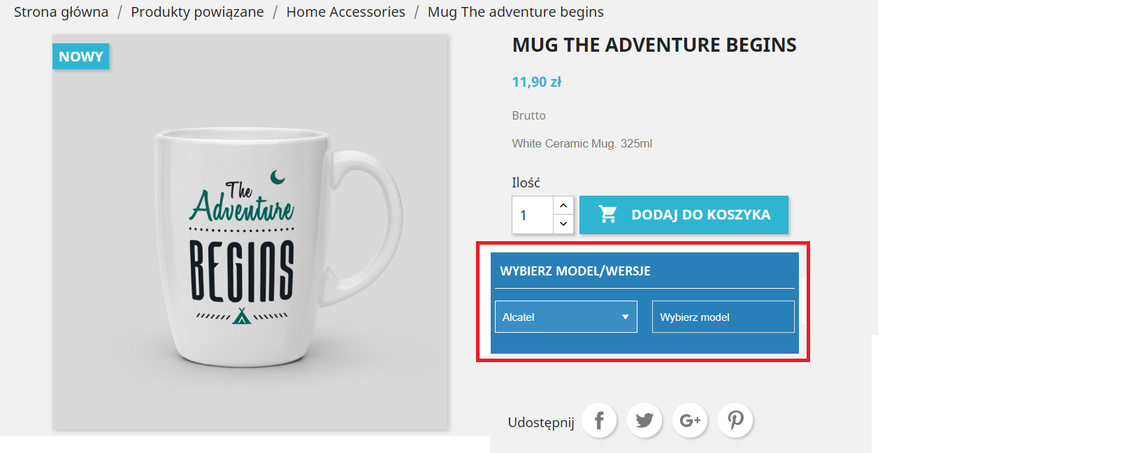Click the 11,90 zł price
Image resolution: width=1124 pixels, height=453 pixels.
tap(536, 82)
